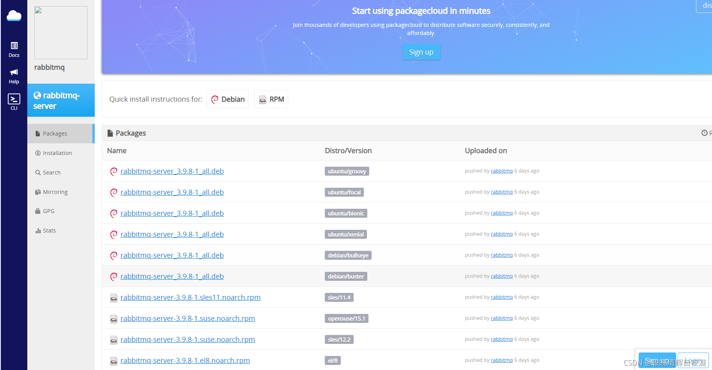Click the Distro/Version column header
This screenshot has height=370, width=712.
[348, 151]
